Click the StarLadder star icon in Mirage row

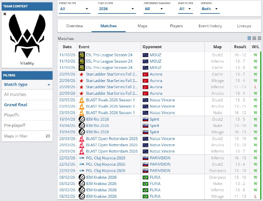pyautogui.click(x=82, y=81)
